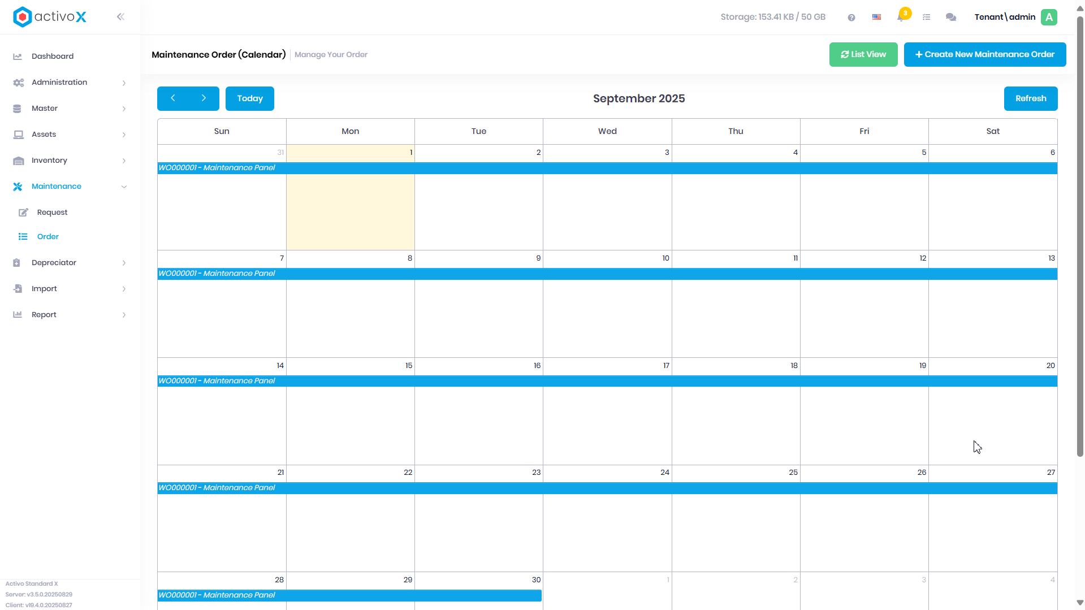
Task: Change language via the flag icon
Action: click(876, 17)
